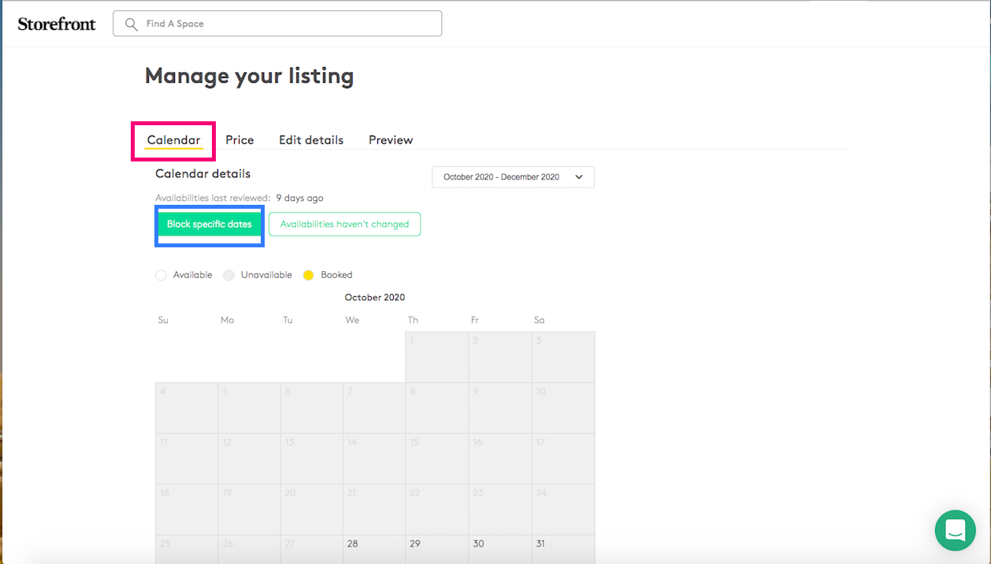Viewport: 991px width, 564px height.
Task: Click the Storefront logo
Action: [x=57, y=24]
